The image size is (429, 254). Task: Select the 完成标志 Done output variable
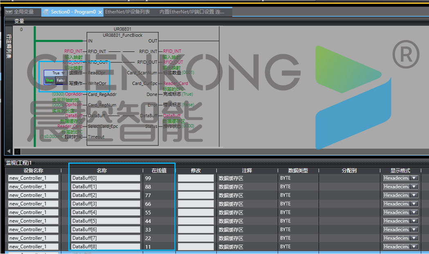tap(172, 94)
